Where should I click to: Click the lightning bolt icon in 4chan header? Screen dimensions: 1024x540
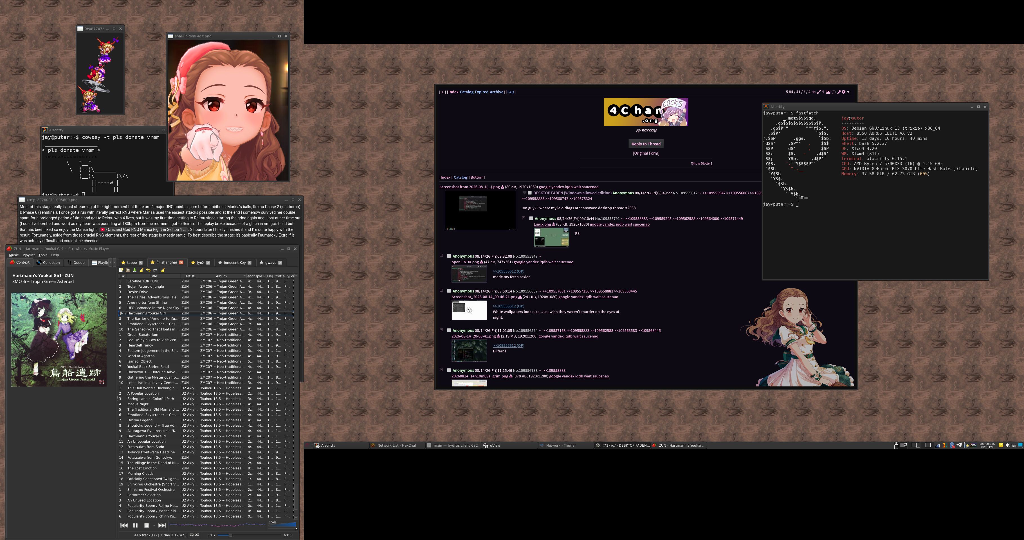(823, 92)
